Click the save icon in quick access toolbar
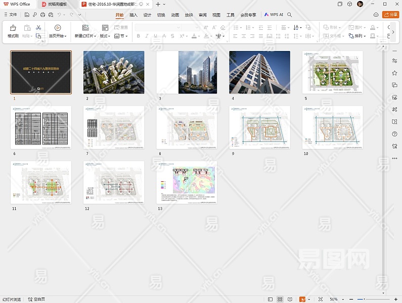 [26, 15]
